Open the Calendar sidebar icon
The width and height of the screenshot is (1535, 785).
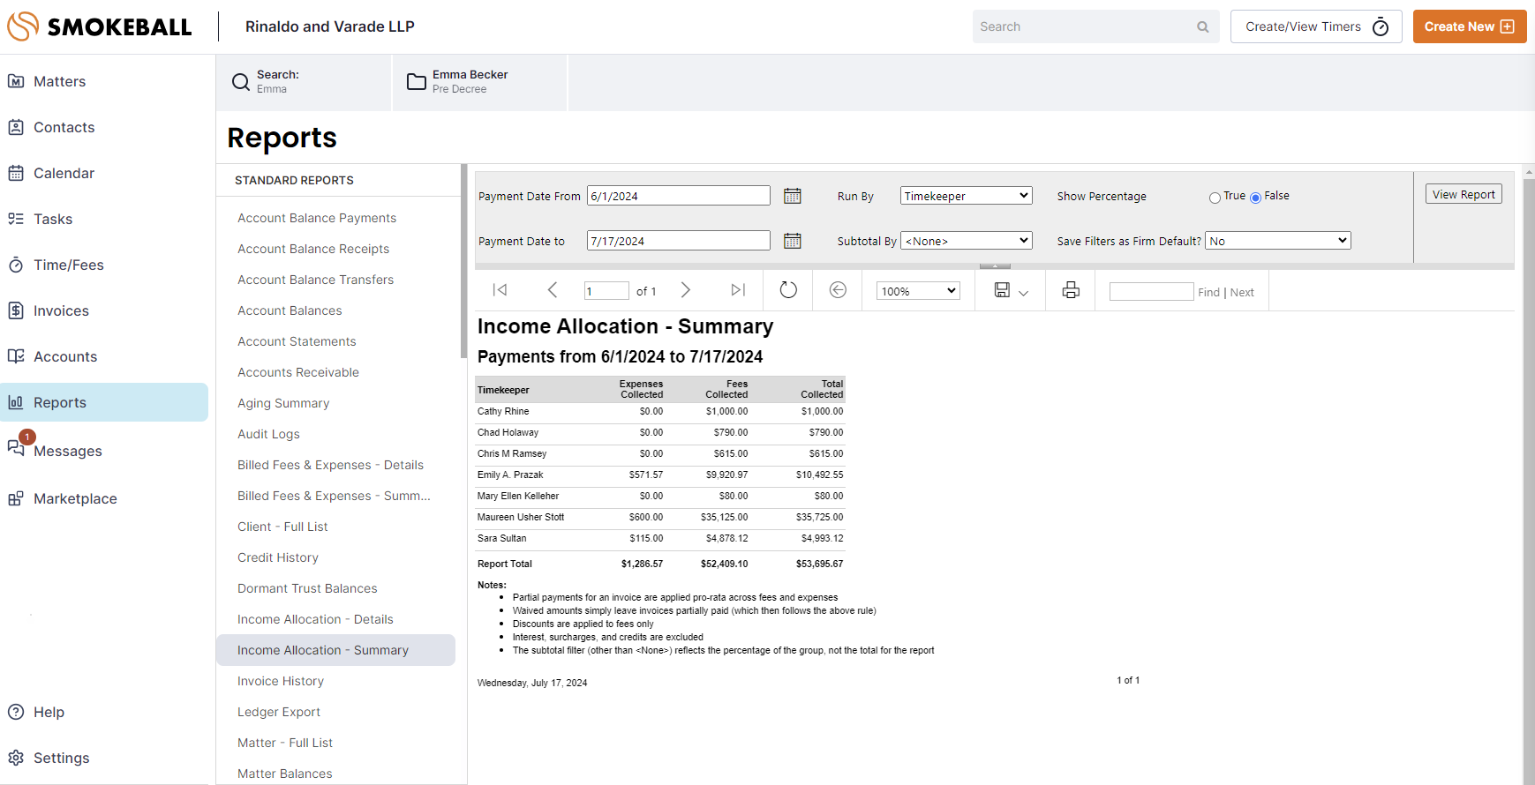[x=16, y=173]
